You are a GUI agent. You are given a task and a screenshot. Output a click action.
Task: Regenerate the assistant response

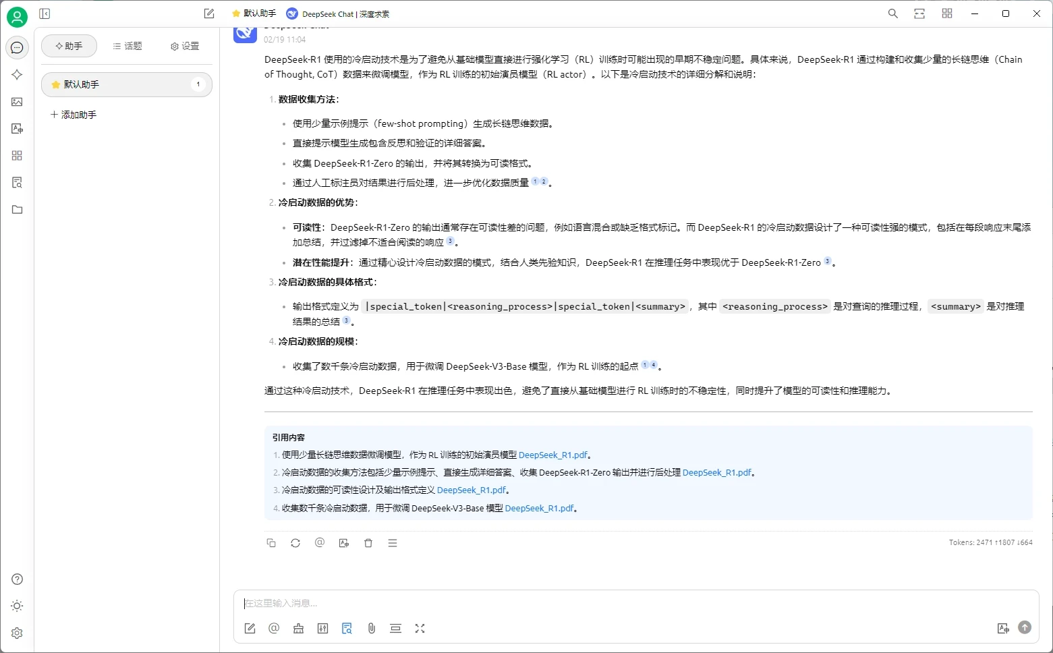click(295, 543)
